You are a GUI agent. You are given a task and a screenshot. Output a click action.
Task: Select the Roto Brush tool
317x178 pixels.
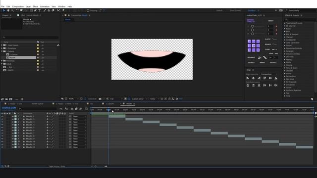coord(58,10)
